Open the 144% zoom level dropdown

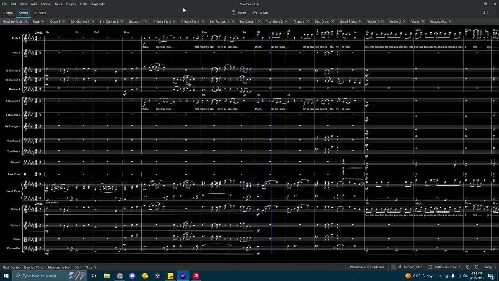click(x=490, y=267)
